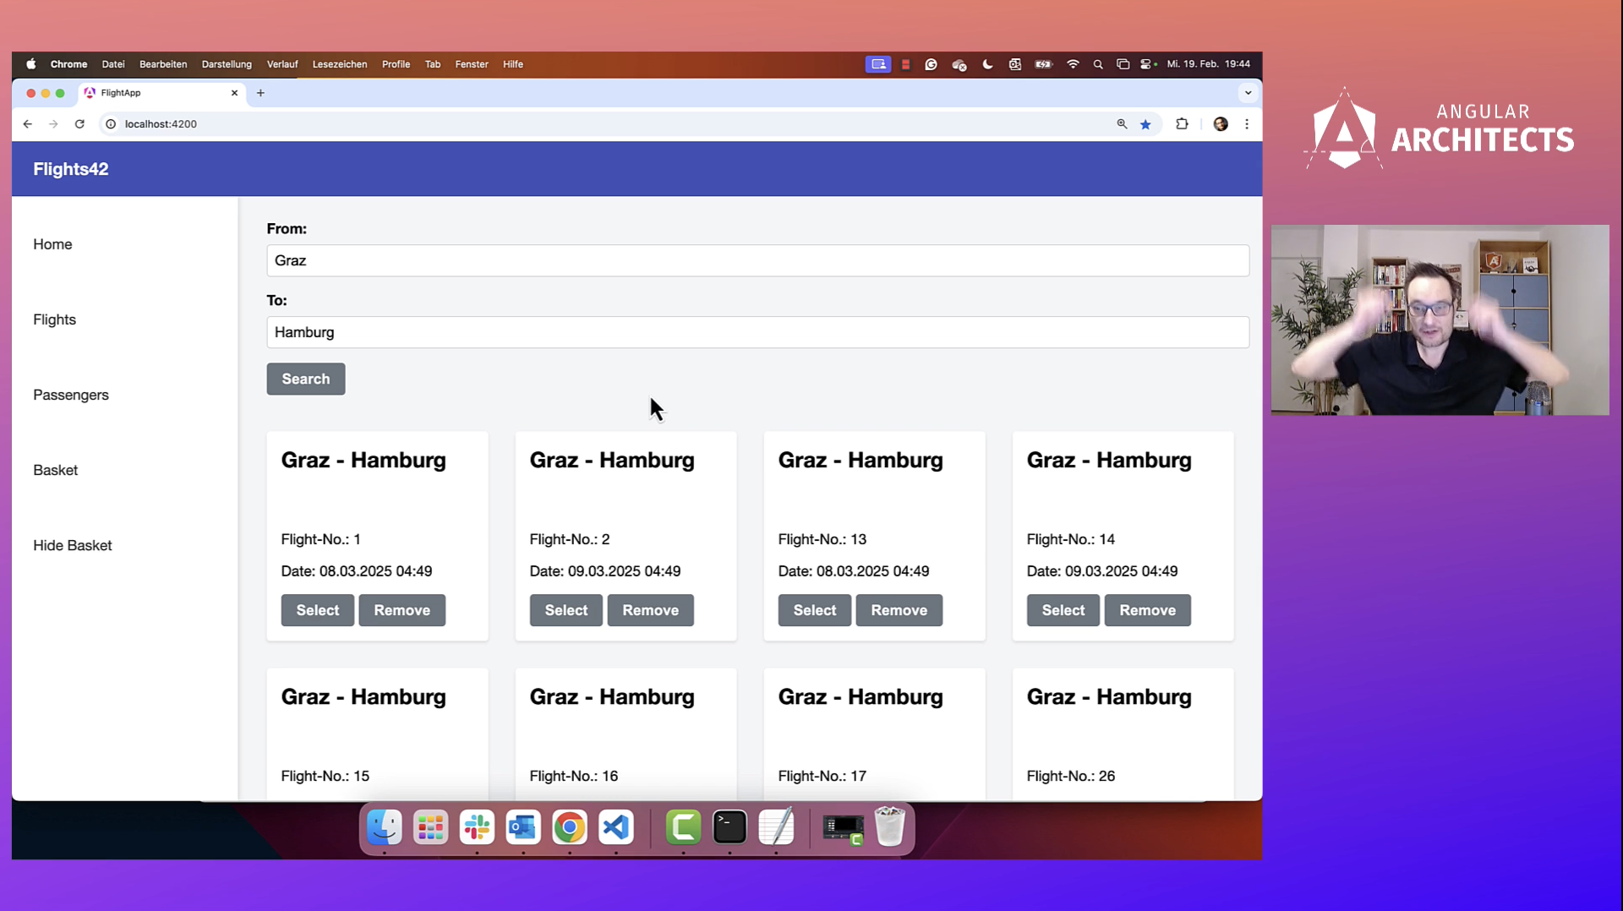Remove flight number 2

pos(650,610)
